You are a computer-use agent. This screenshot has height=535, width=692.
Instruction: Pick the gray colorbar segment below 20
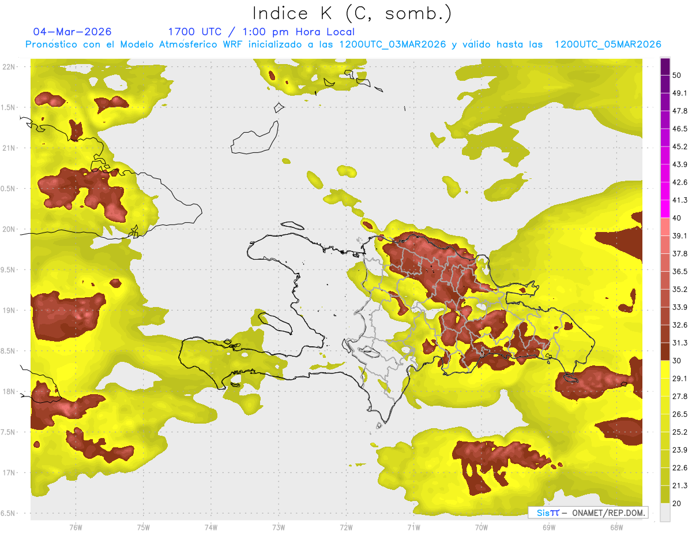tap(665, 512)
